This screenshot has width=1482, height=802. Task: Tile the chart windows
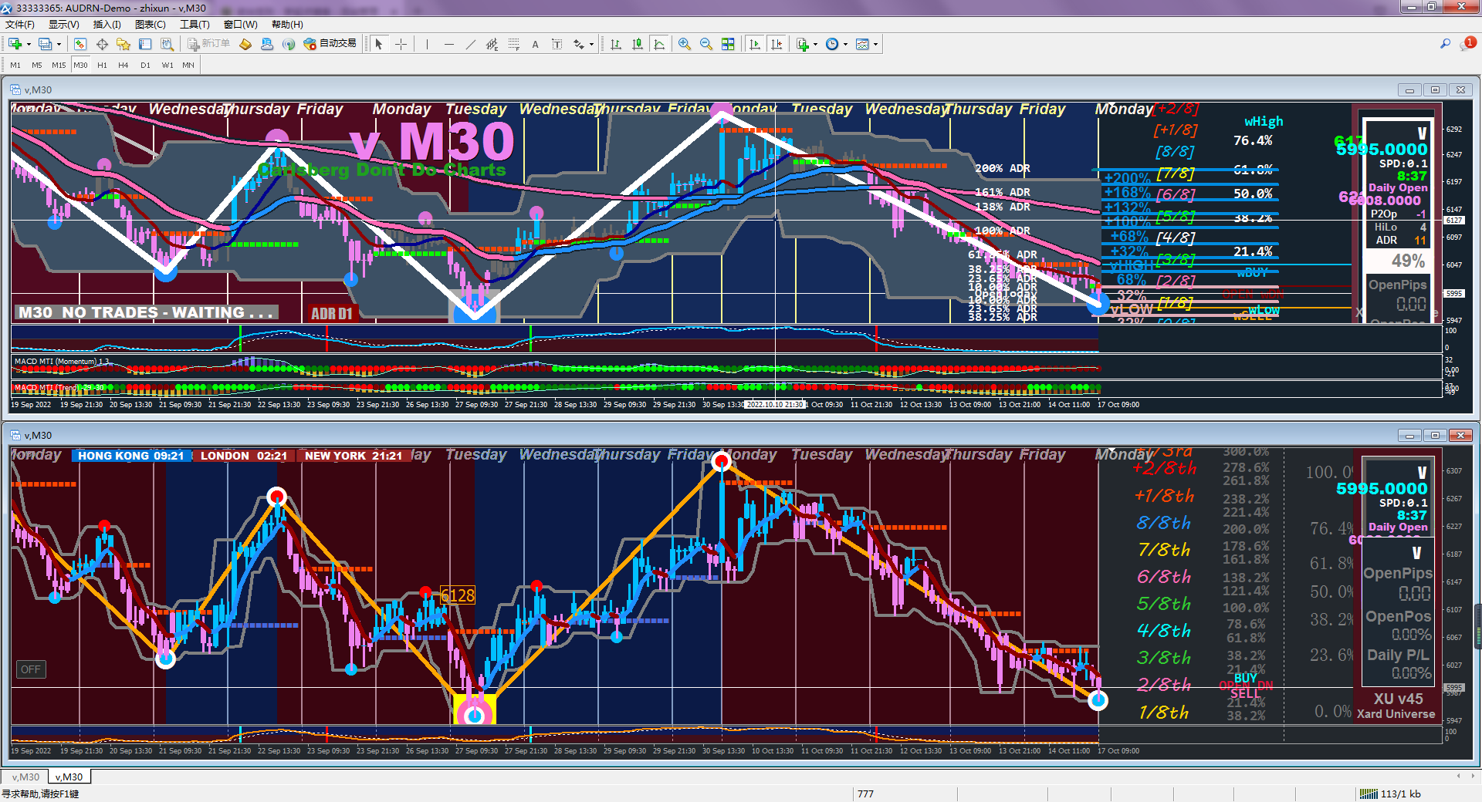click(728, 44)
